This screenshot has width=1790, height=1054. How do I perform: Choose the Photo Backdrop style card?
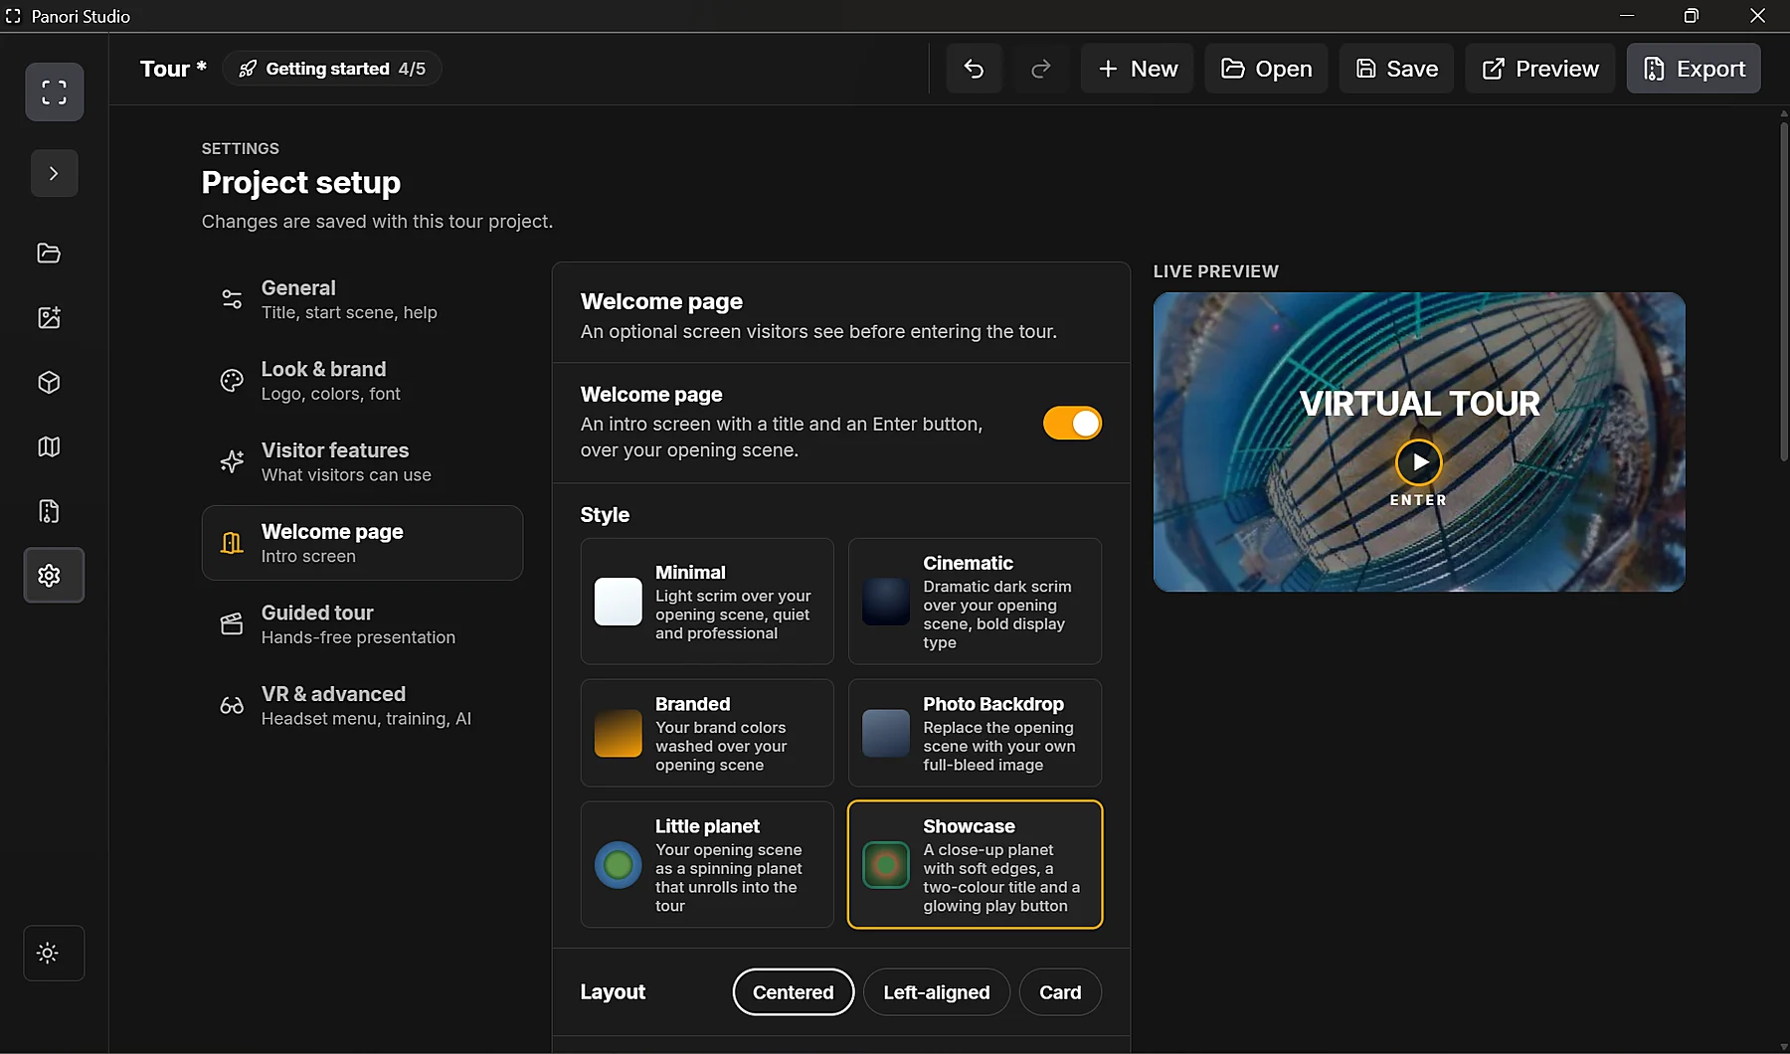[975, 733]
